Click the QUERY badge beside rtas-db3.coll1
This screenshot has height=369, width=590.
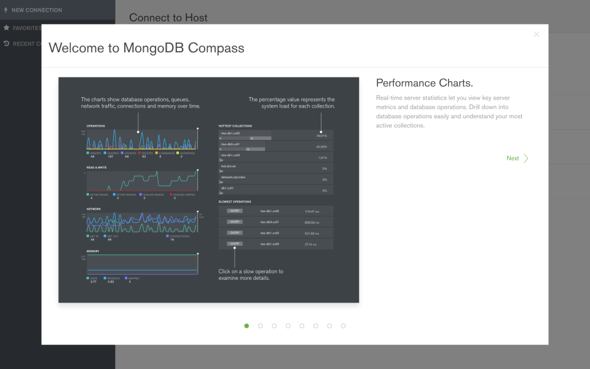235,222
